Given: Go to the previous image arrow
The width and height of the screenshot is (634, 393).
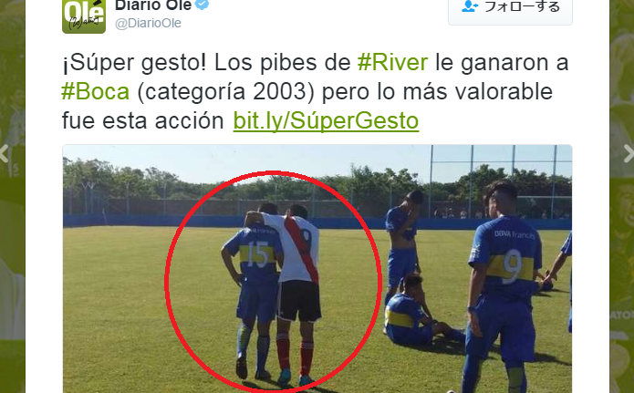Looking at the screenshot, I should 4,153.
